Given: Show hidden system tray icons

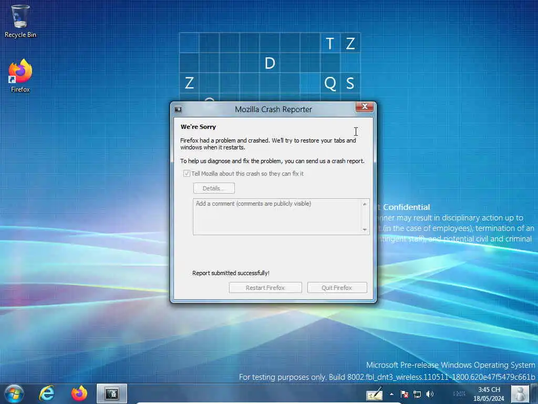Looking at the screenshot, I should coord(391,394).
